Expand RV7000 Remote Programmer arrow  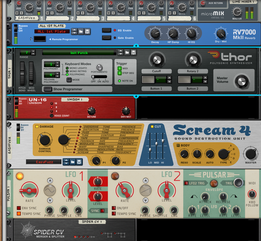[31, 39]
